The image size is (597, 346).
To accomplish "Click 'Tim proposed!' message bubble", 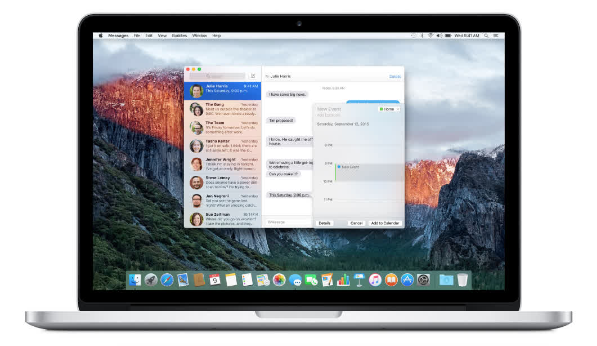I will click(281, 121).
